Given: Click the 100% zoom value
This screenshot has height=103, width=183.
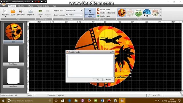Looking at the screenshot, I should pyautogui.click(x=154, y=95).
